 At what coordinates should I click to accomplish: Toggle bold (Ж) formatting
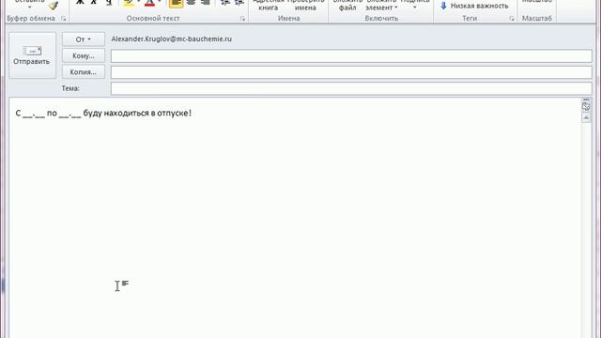click(x=80, y=3)
